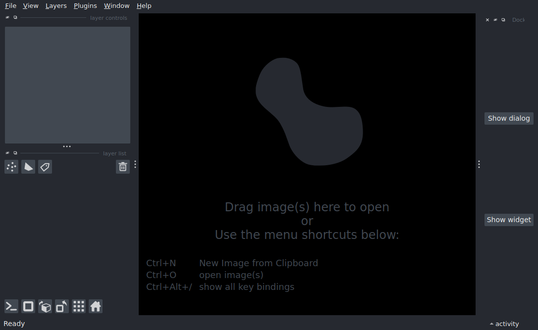Open the View menu
The image size is (538, 330).
pos(31,6)
